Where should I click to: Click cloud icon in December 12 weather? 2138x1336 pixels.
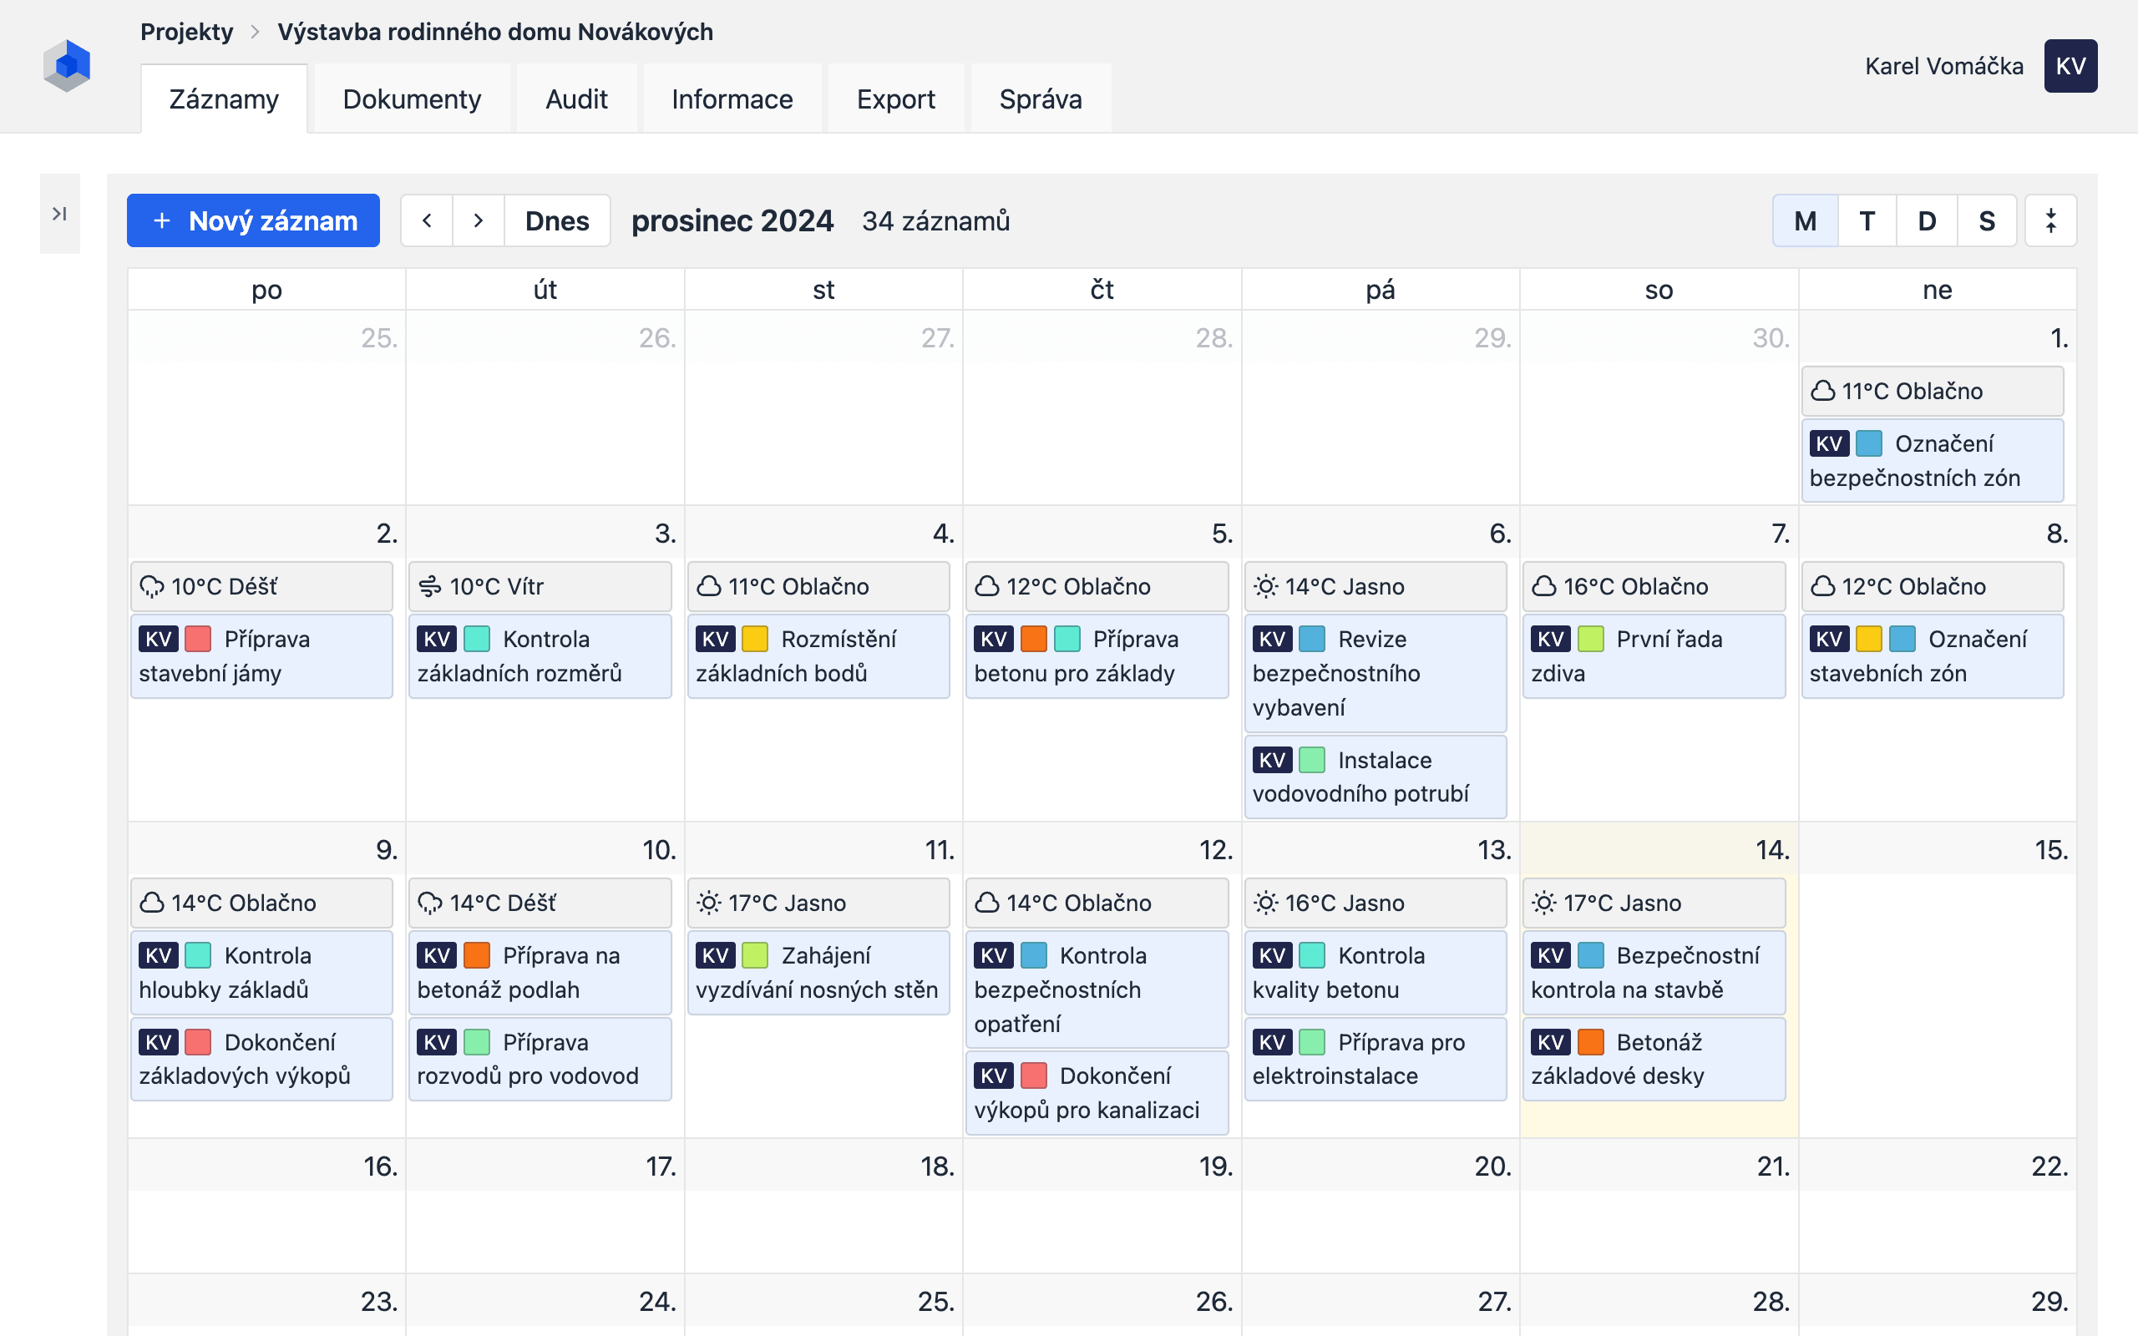(988, 903)
